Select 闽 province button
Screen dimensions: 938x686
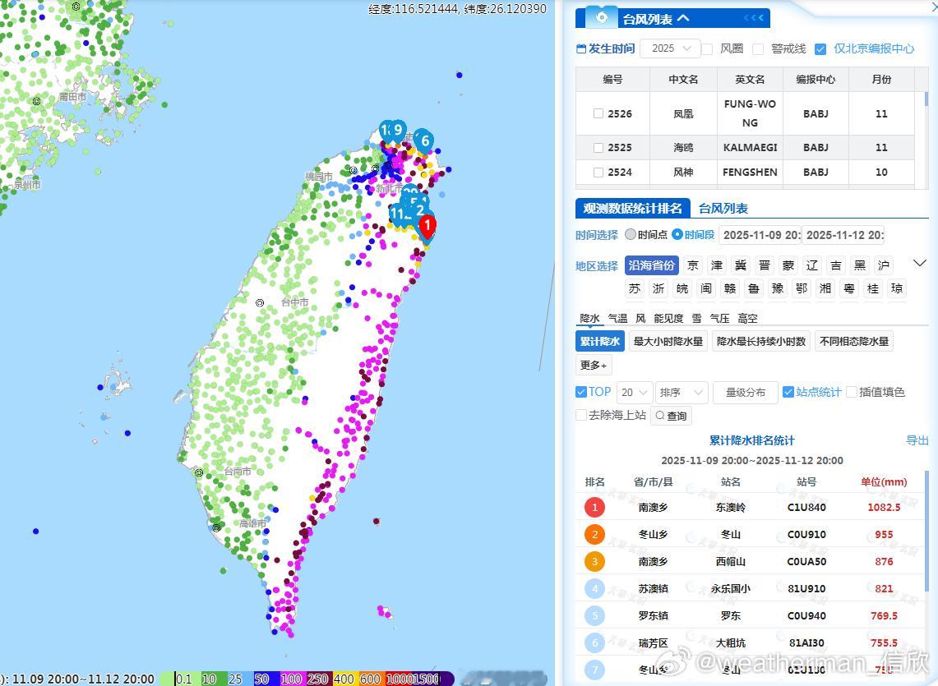706,288
